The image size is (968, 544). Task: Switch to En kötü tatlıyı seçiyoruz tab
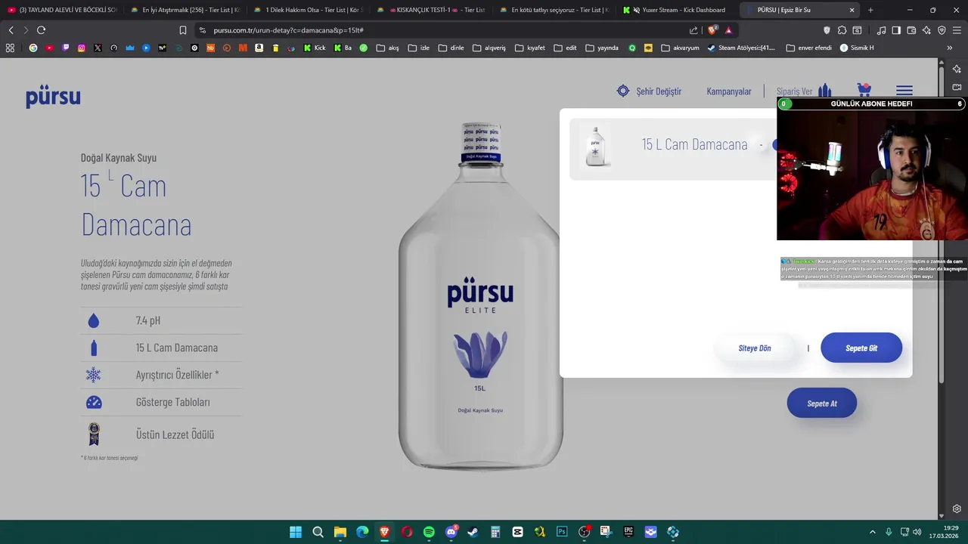coord(554,10)
